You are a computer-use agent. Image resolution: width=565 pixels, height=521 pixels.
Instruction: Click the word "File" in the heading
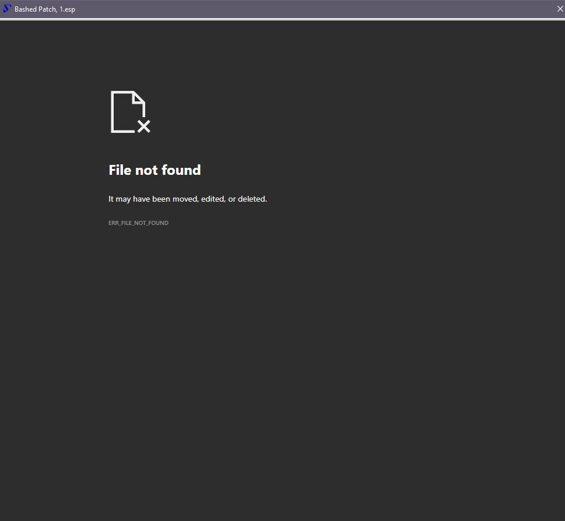coord(120,170)
